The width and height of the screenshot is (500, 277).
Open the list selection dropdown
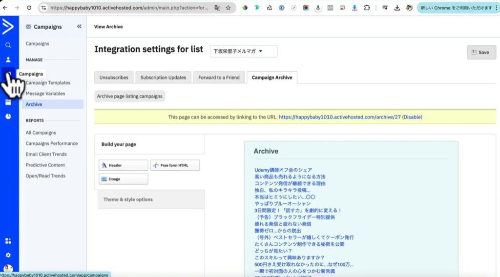[x=244, y=51]
